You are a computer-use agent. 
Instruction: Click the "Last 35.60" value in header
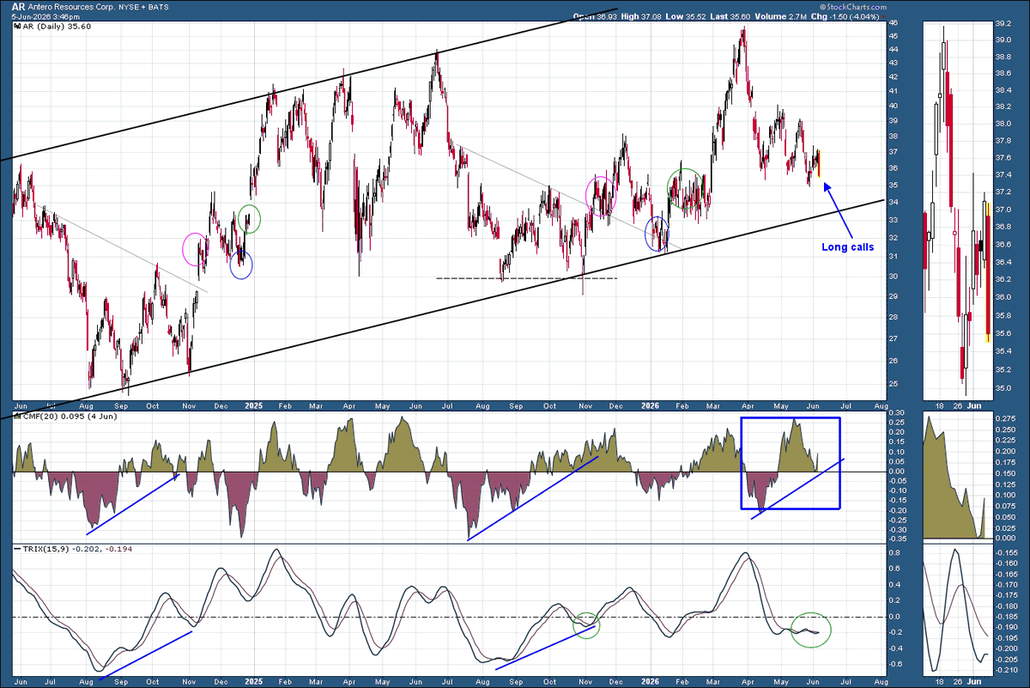pos(730,16)
